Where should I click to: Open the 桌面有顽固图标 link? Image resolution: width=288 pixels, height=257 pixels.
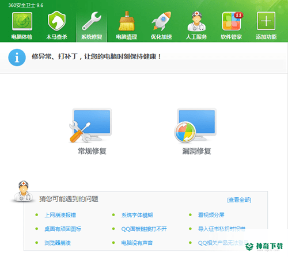click(63, 229)
